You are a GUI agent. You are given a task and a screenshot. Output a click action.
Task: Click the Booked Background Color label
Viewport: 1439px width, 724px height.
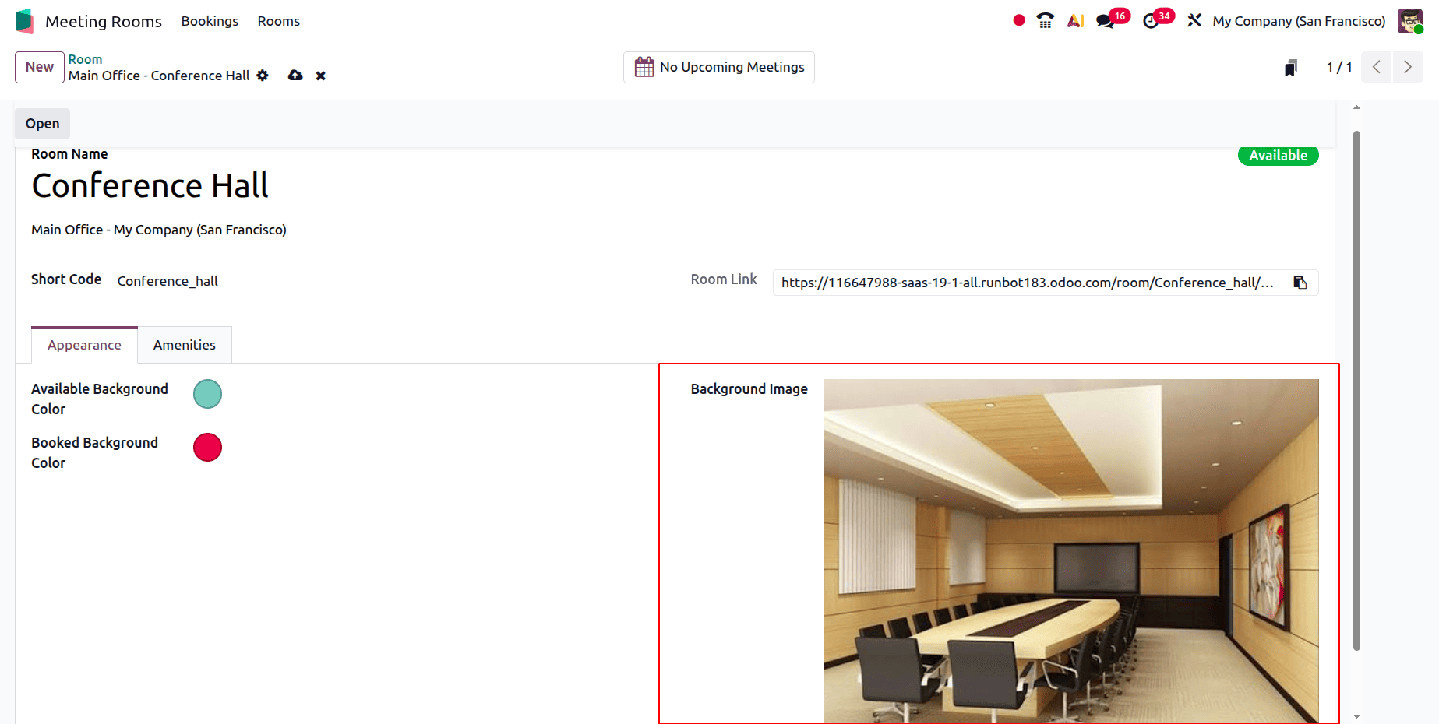pyautogui.click(x=94, y=452)
